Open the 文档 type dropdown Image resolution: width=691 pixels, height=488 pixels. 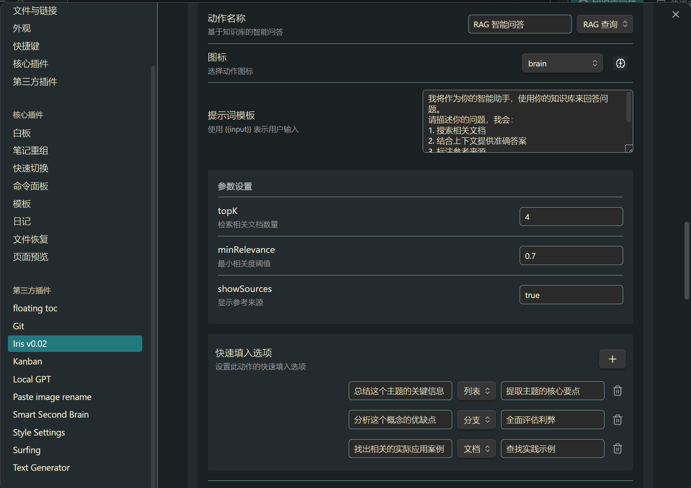tap(476, 449)
